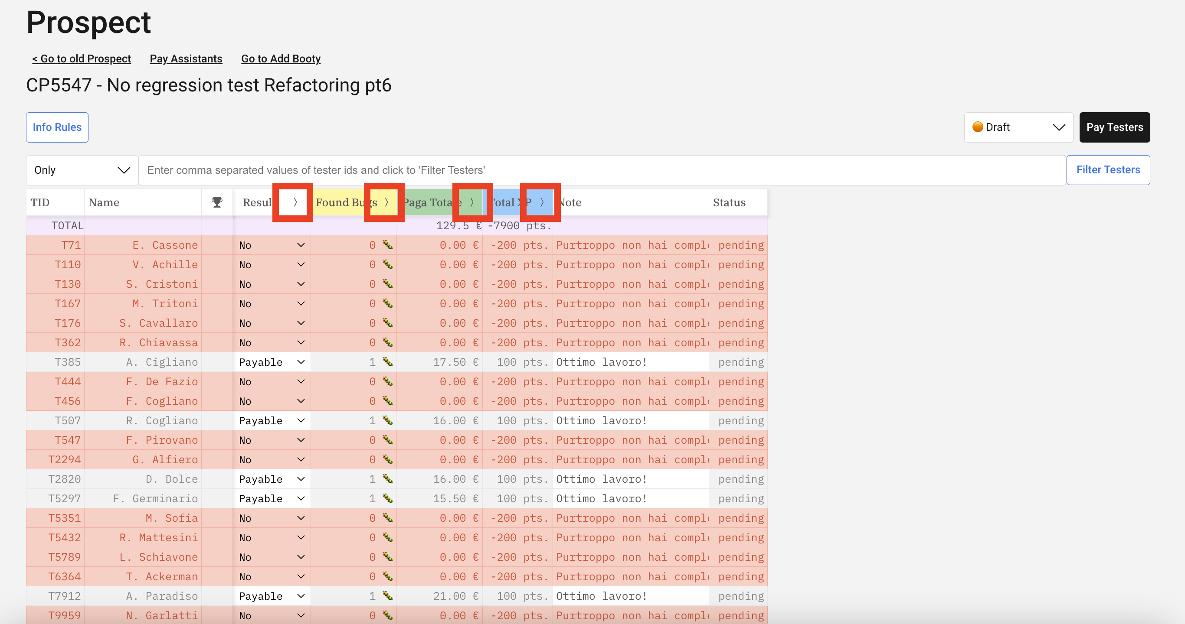Click the TID column header

click(x=55, y=202)
